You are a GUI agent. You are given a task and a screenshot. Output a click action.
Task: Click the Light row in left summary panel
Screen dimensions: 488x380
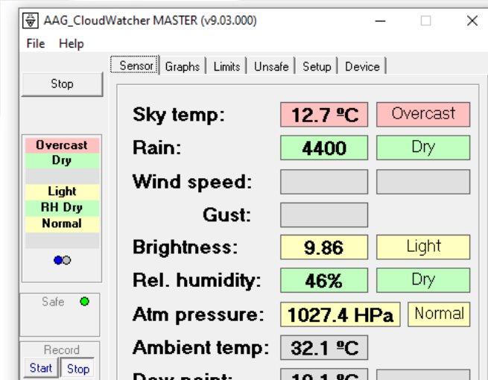coord(63,191)
